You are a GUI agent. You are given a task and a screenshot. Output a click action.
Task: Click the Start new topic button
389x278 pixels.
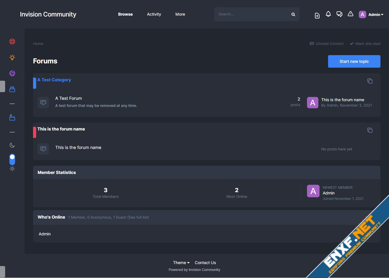pyautogui.click(x=354, y=61)
